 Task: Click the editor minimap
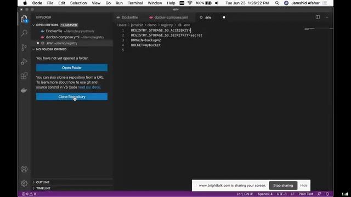319,28
